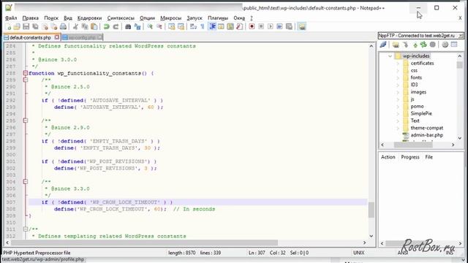Close the NppFTP panel with its X

(x=461, y=36)
